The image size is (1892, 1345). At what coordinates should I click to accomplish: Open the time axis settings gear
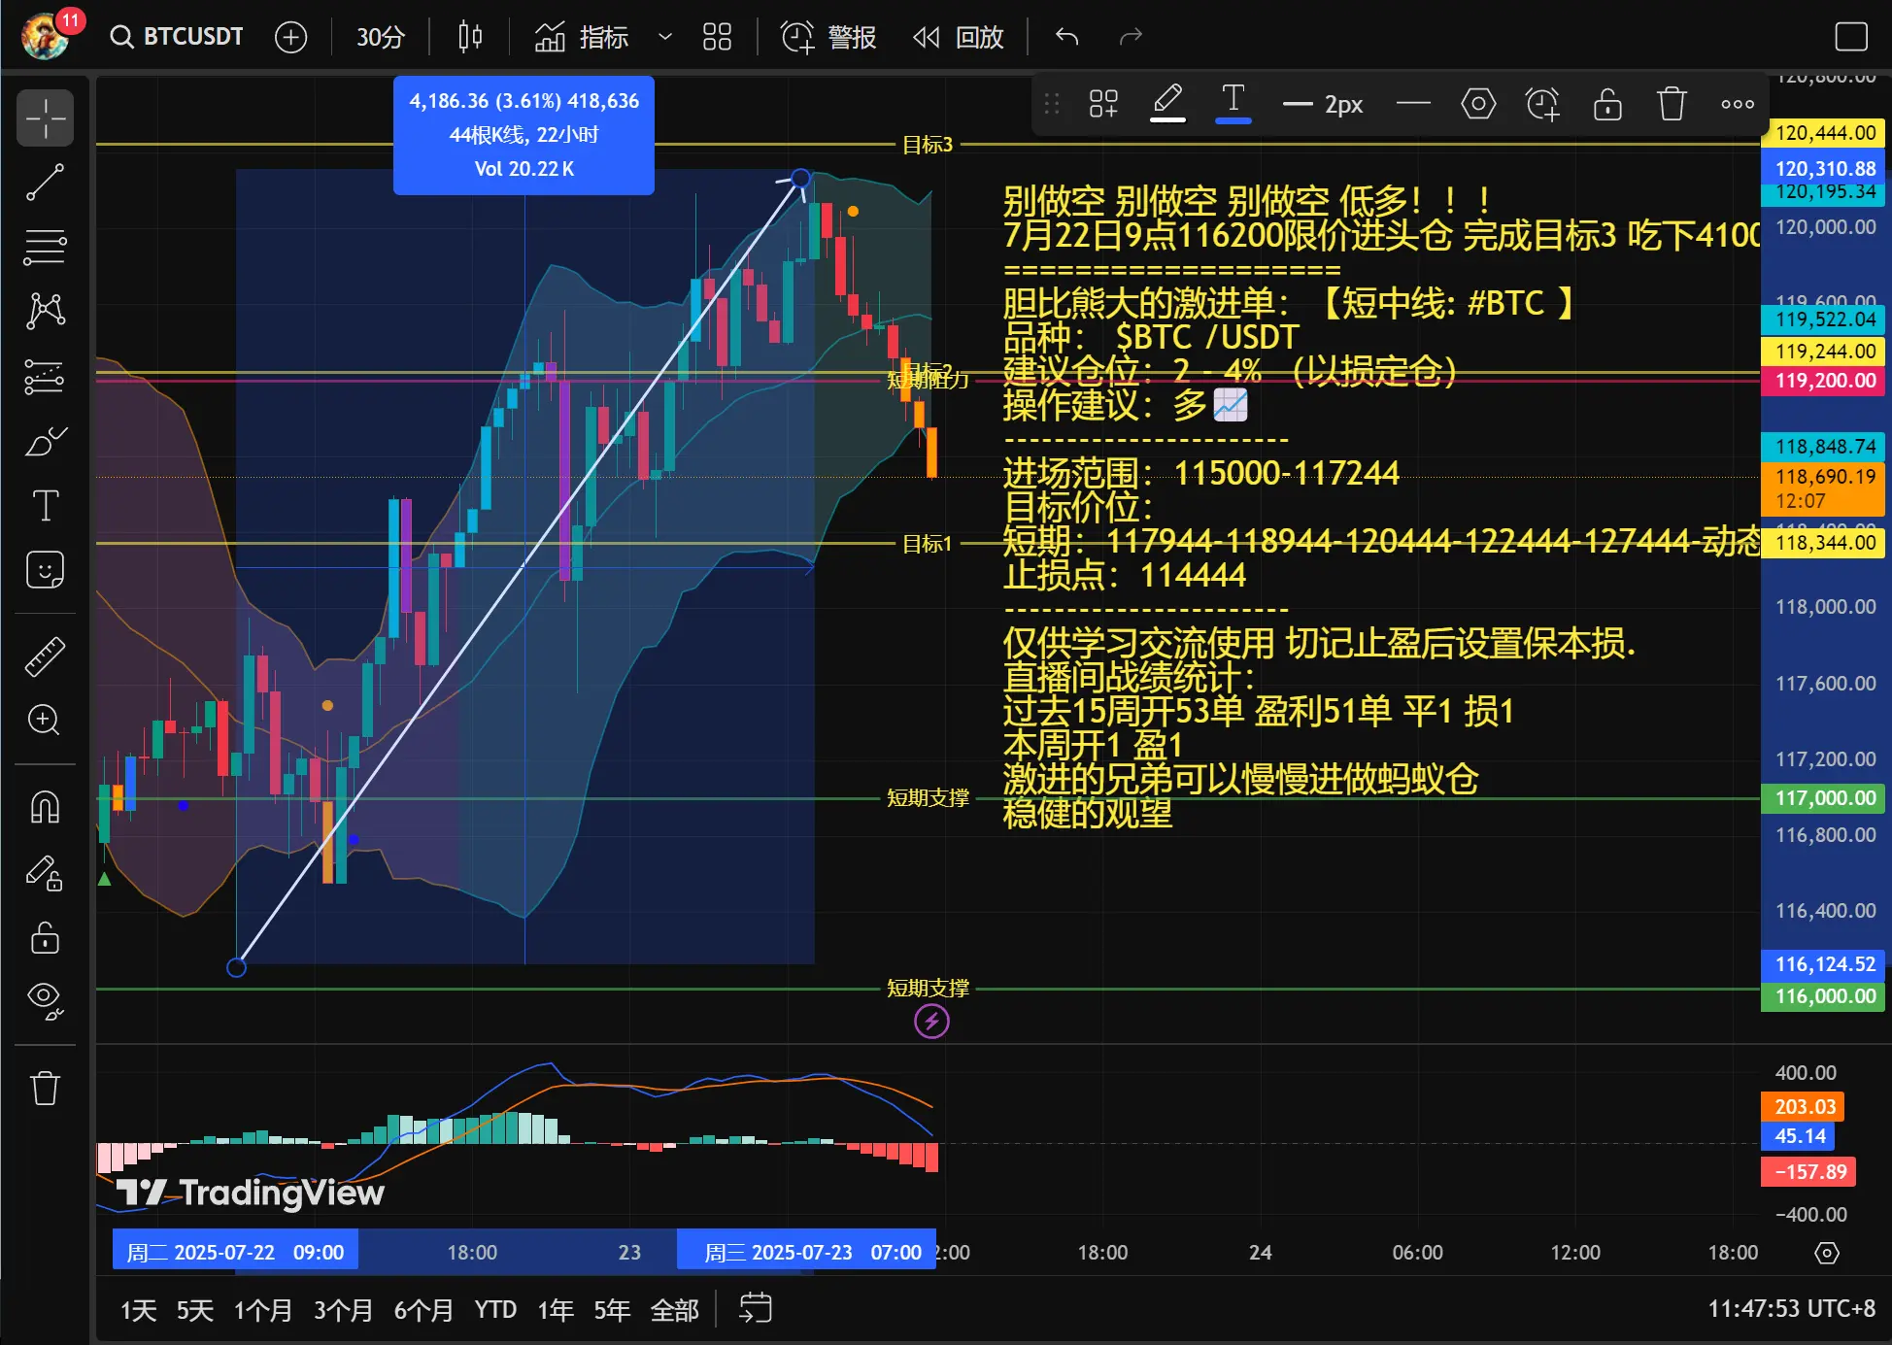(x=1827, y=1253)
